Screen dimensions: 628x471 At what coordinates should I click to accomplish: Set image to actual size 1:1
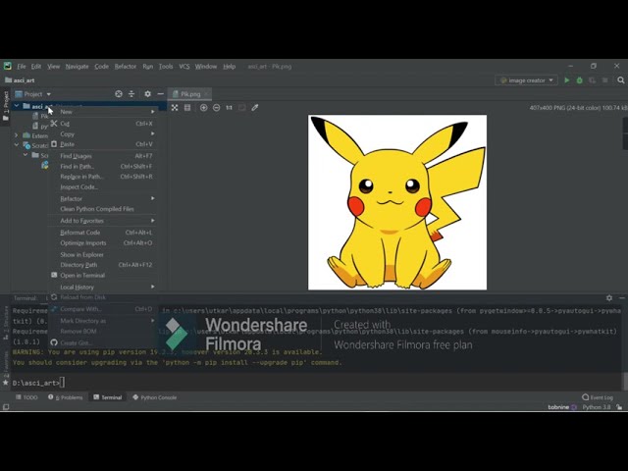(229, 107)
